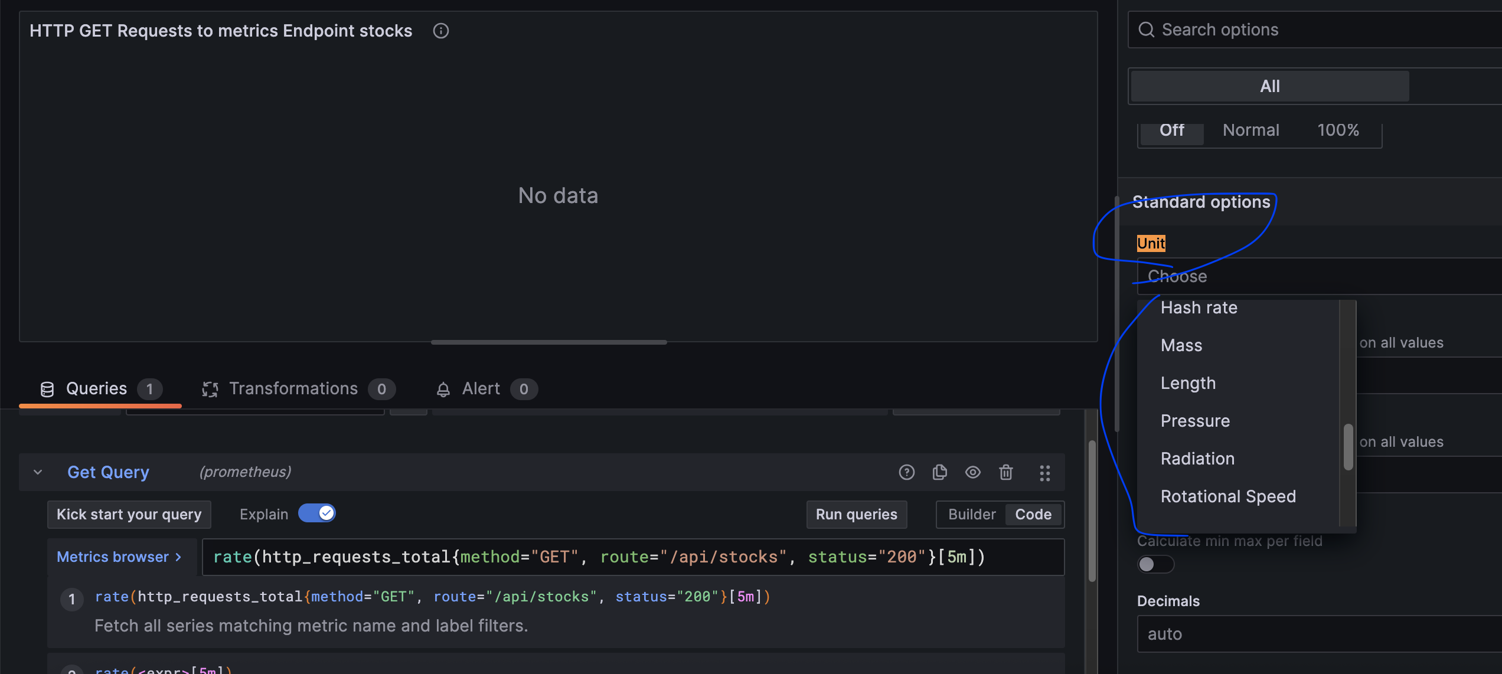Click the Run queries button
Screen dimensions: 1502x674
pyautogui.click(x=856, y=515)
